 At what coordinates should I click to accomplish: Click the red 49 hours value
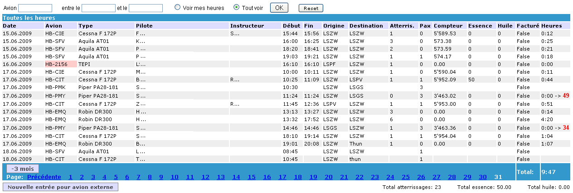(x=566, y=95)
